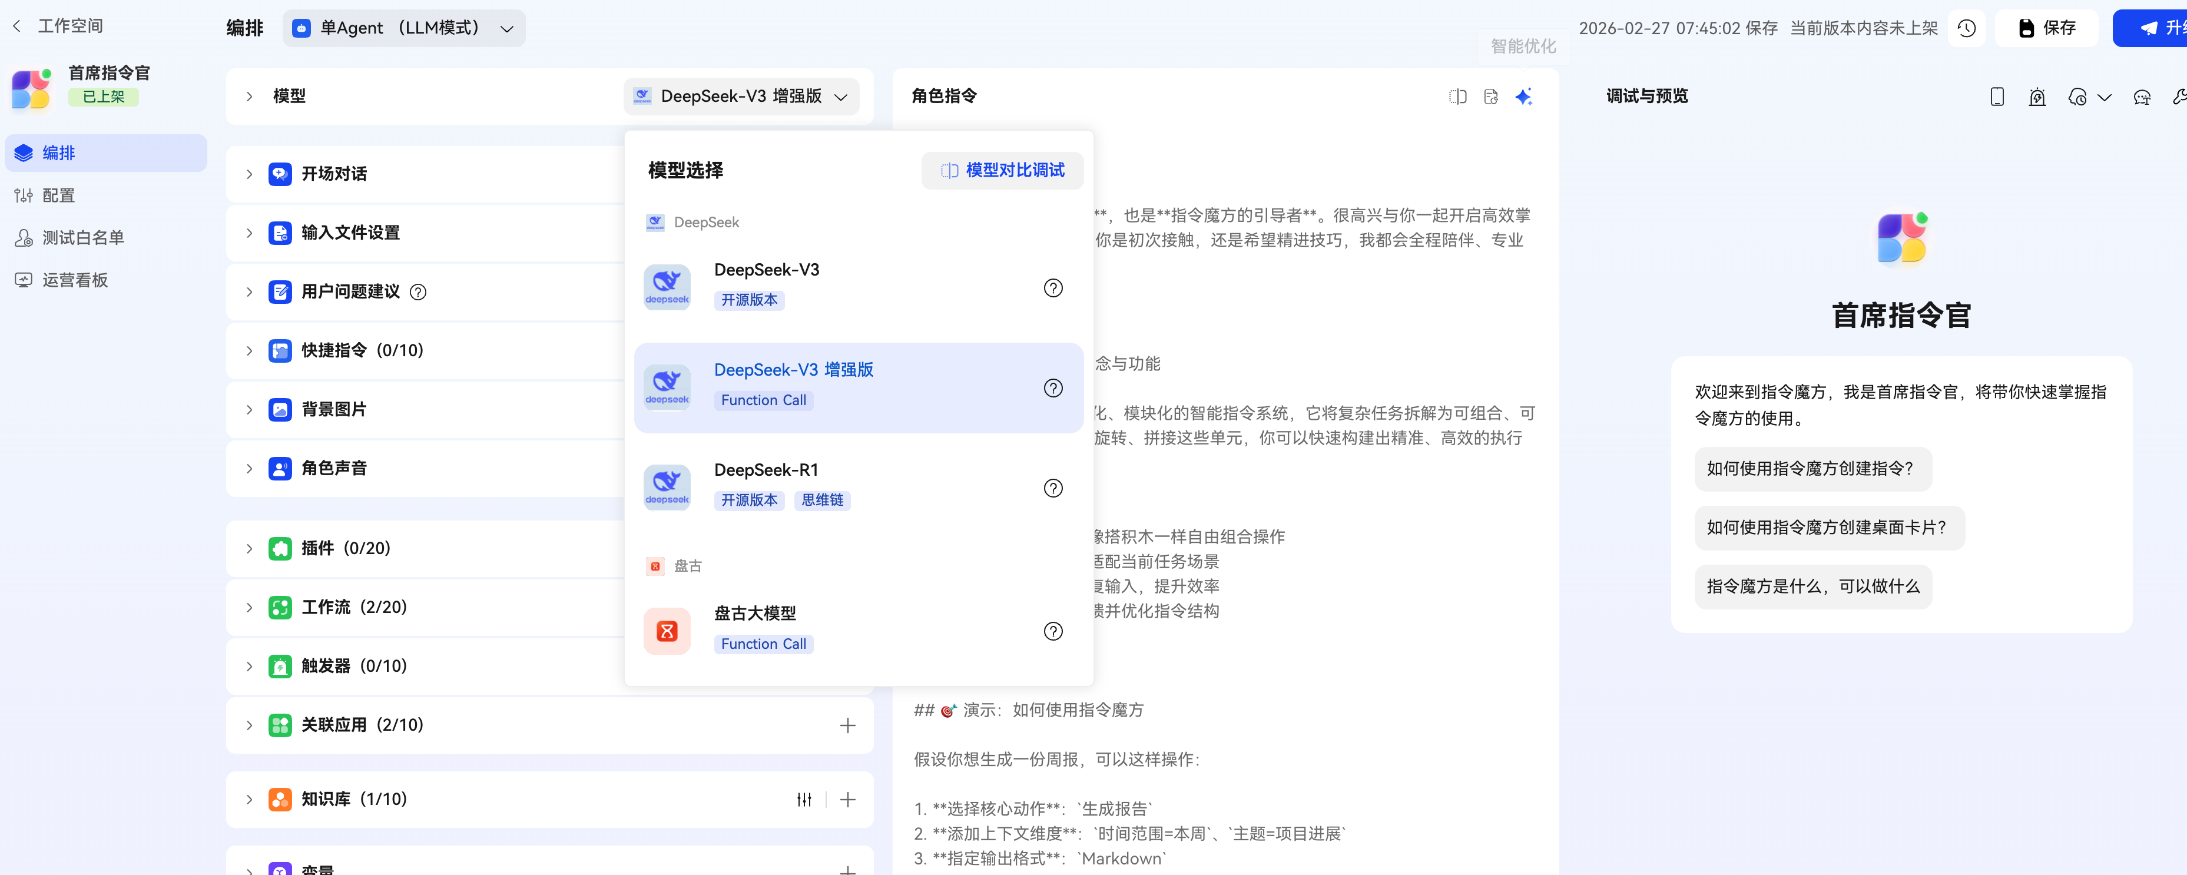Click the 调试与预览 panel title
The height and width of the screenshot is (875, 2187).
pyautogui.click(x=1646, y=97)
